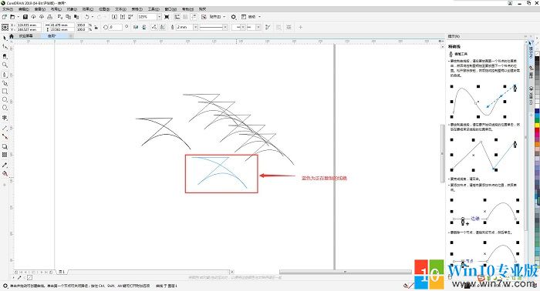Toggle Show guidelines button

194,16
